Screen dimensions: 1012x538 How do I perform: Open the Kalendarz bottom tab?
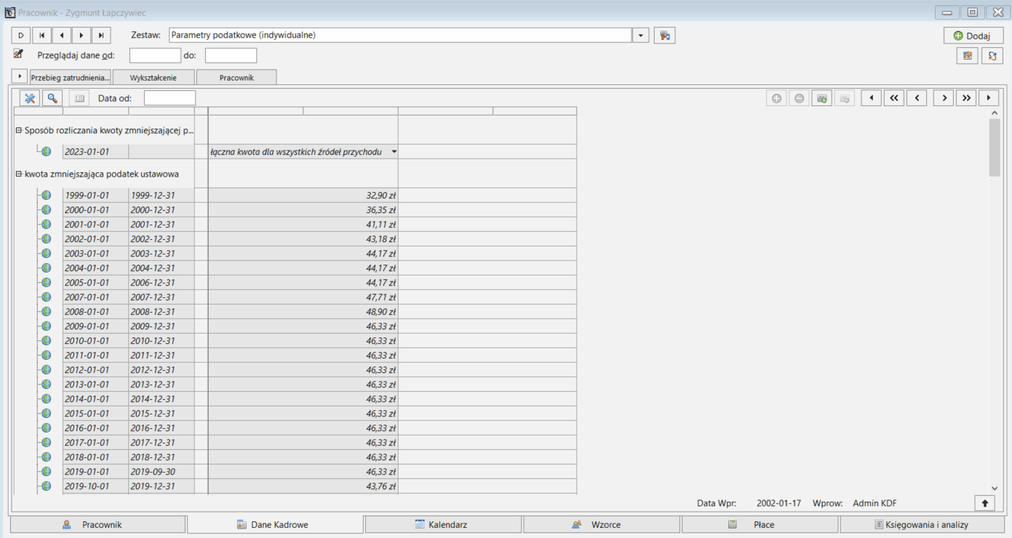click(443, 524)
